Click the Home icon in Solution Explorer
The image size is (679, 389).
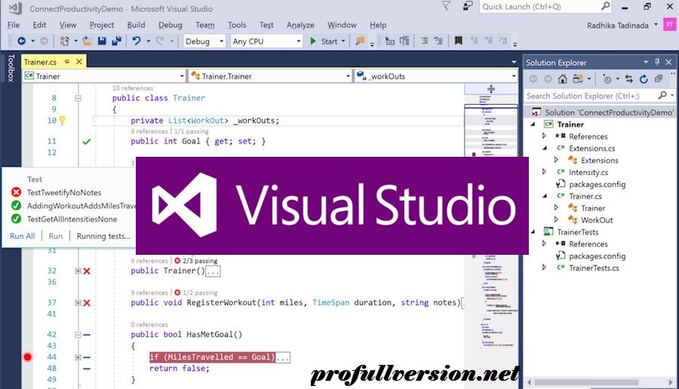pos(562,78)
